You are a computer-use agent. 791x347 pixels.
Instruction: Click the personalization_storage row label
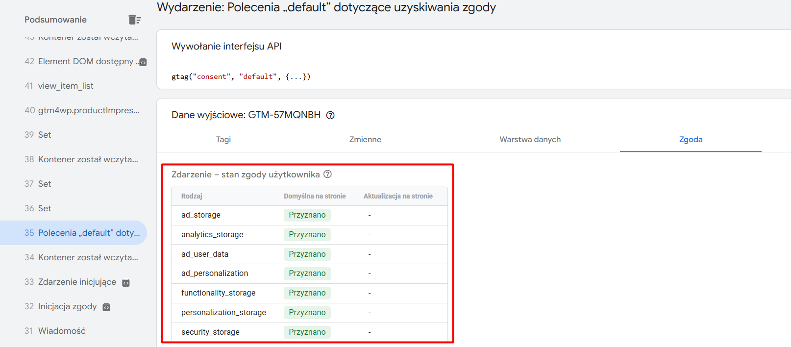223,312
